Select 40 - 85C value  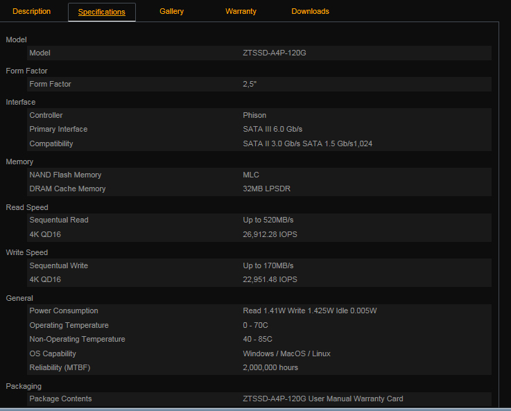[x=257, y=340]
